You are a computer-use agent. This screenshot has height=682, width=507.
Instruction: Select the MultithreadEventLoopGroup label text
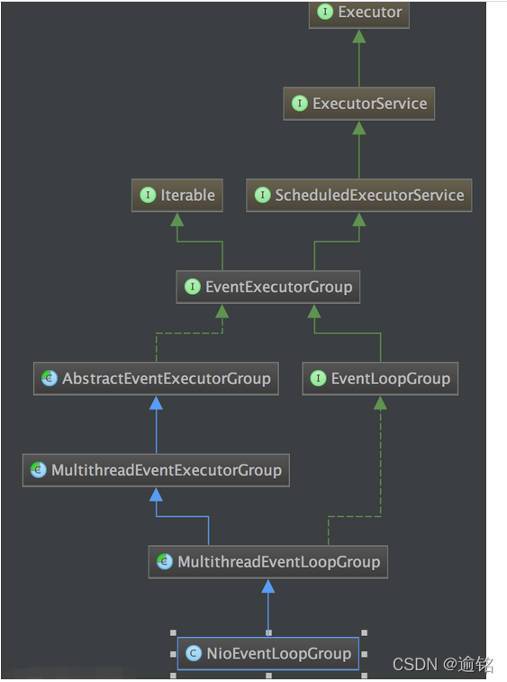279,562
